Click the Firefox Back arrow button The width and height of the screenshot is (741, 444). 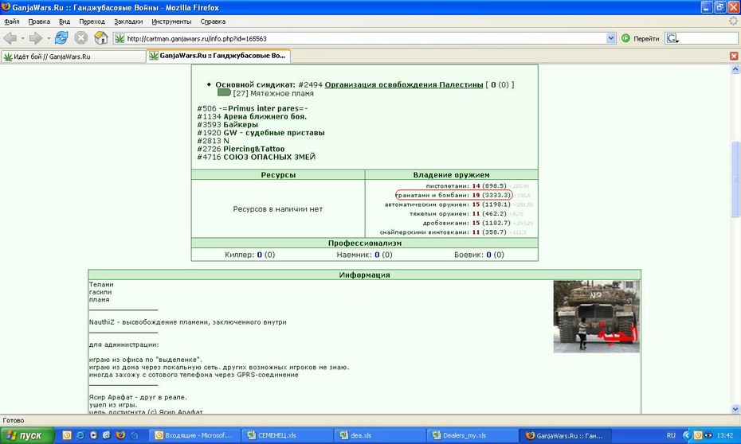pos(10,38)
